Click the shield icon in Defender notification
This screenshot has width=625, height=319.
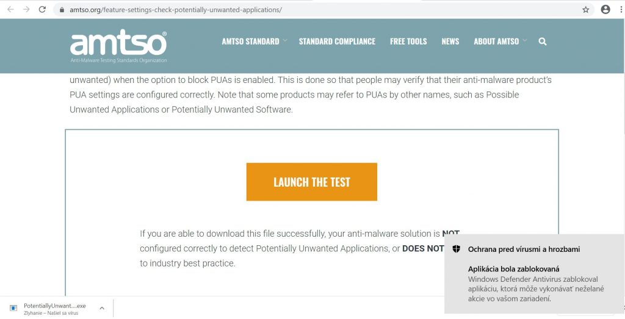tap(457, 249)
